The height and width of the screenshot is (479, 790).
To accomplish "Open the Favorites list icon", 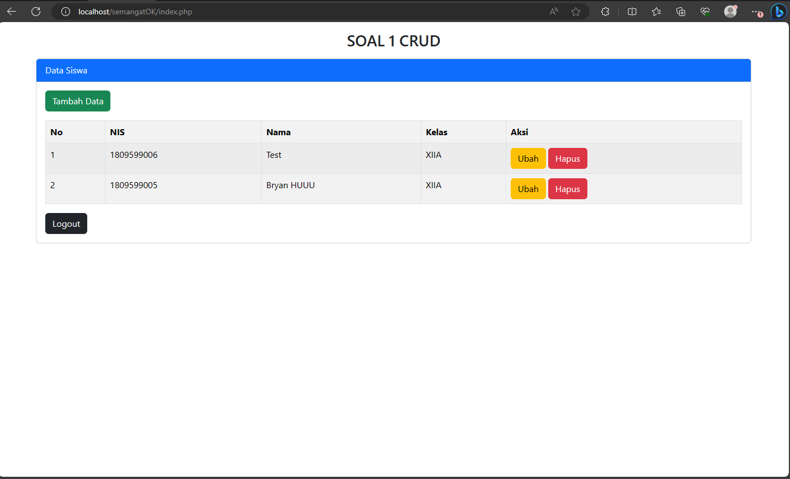I will click(x=656, y=12).
